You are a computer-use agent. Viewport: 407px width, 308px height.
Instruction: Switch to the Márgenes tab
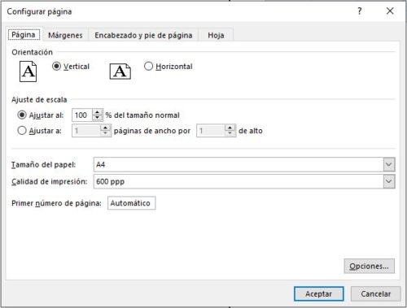pos(65,35)
